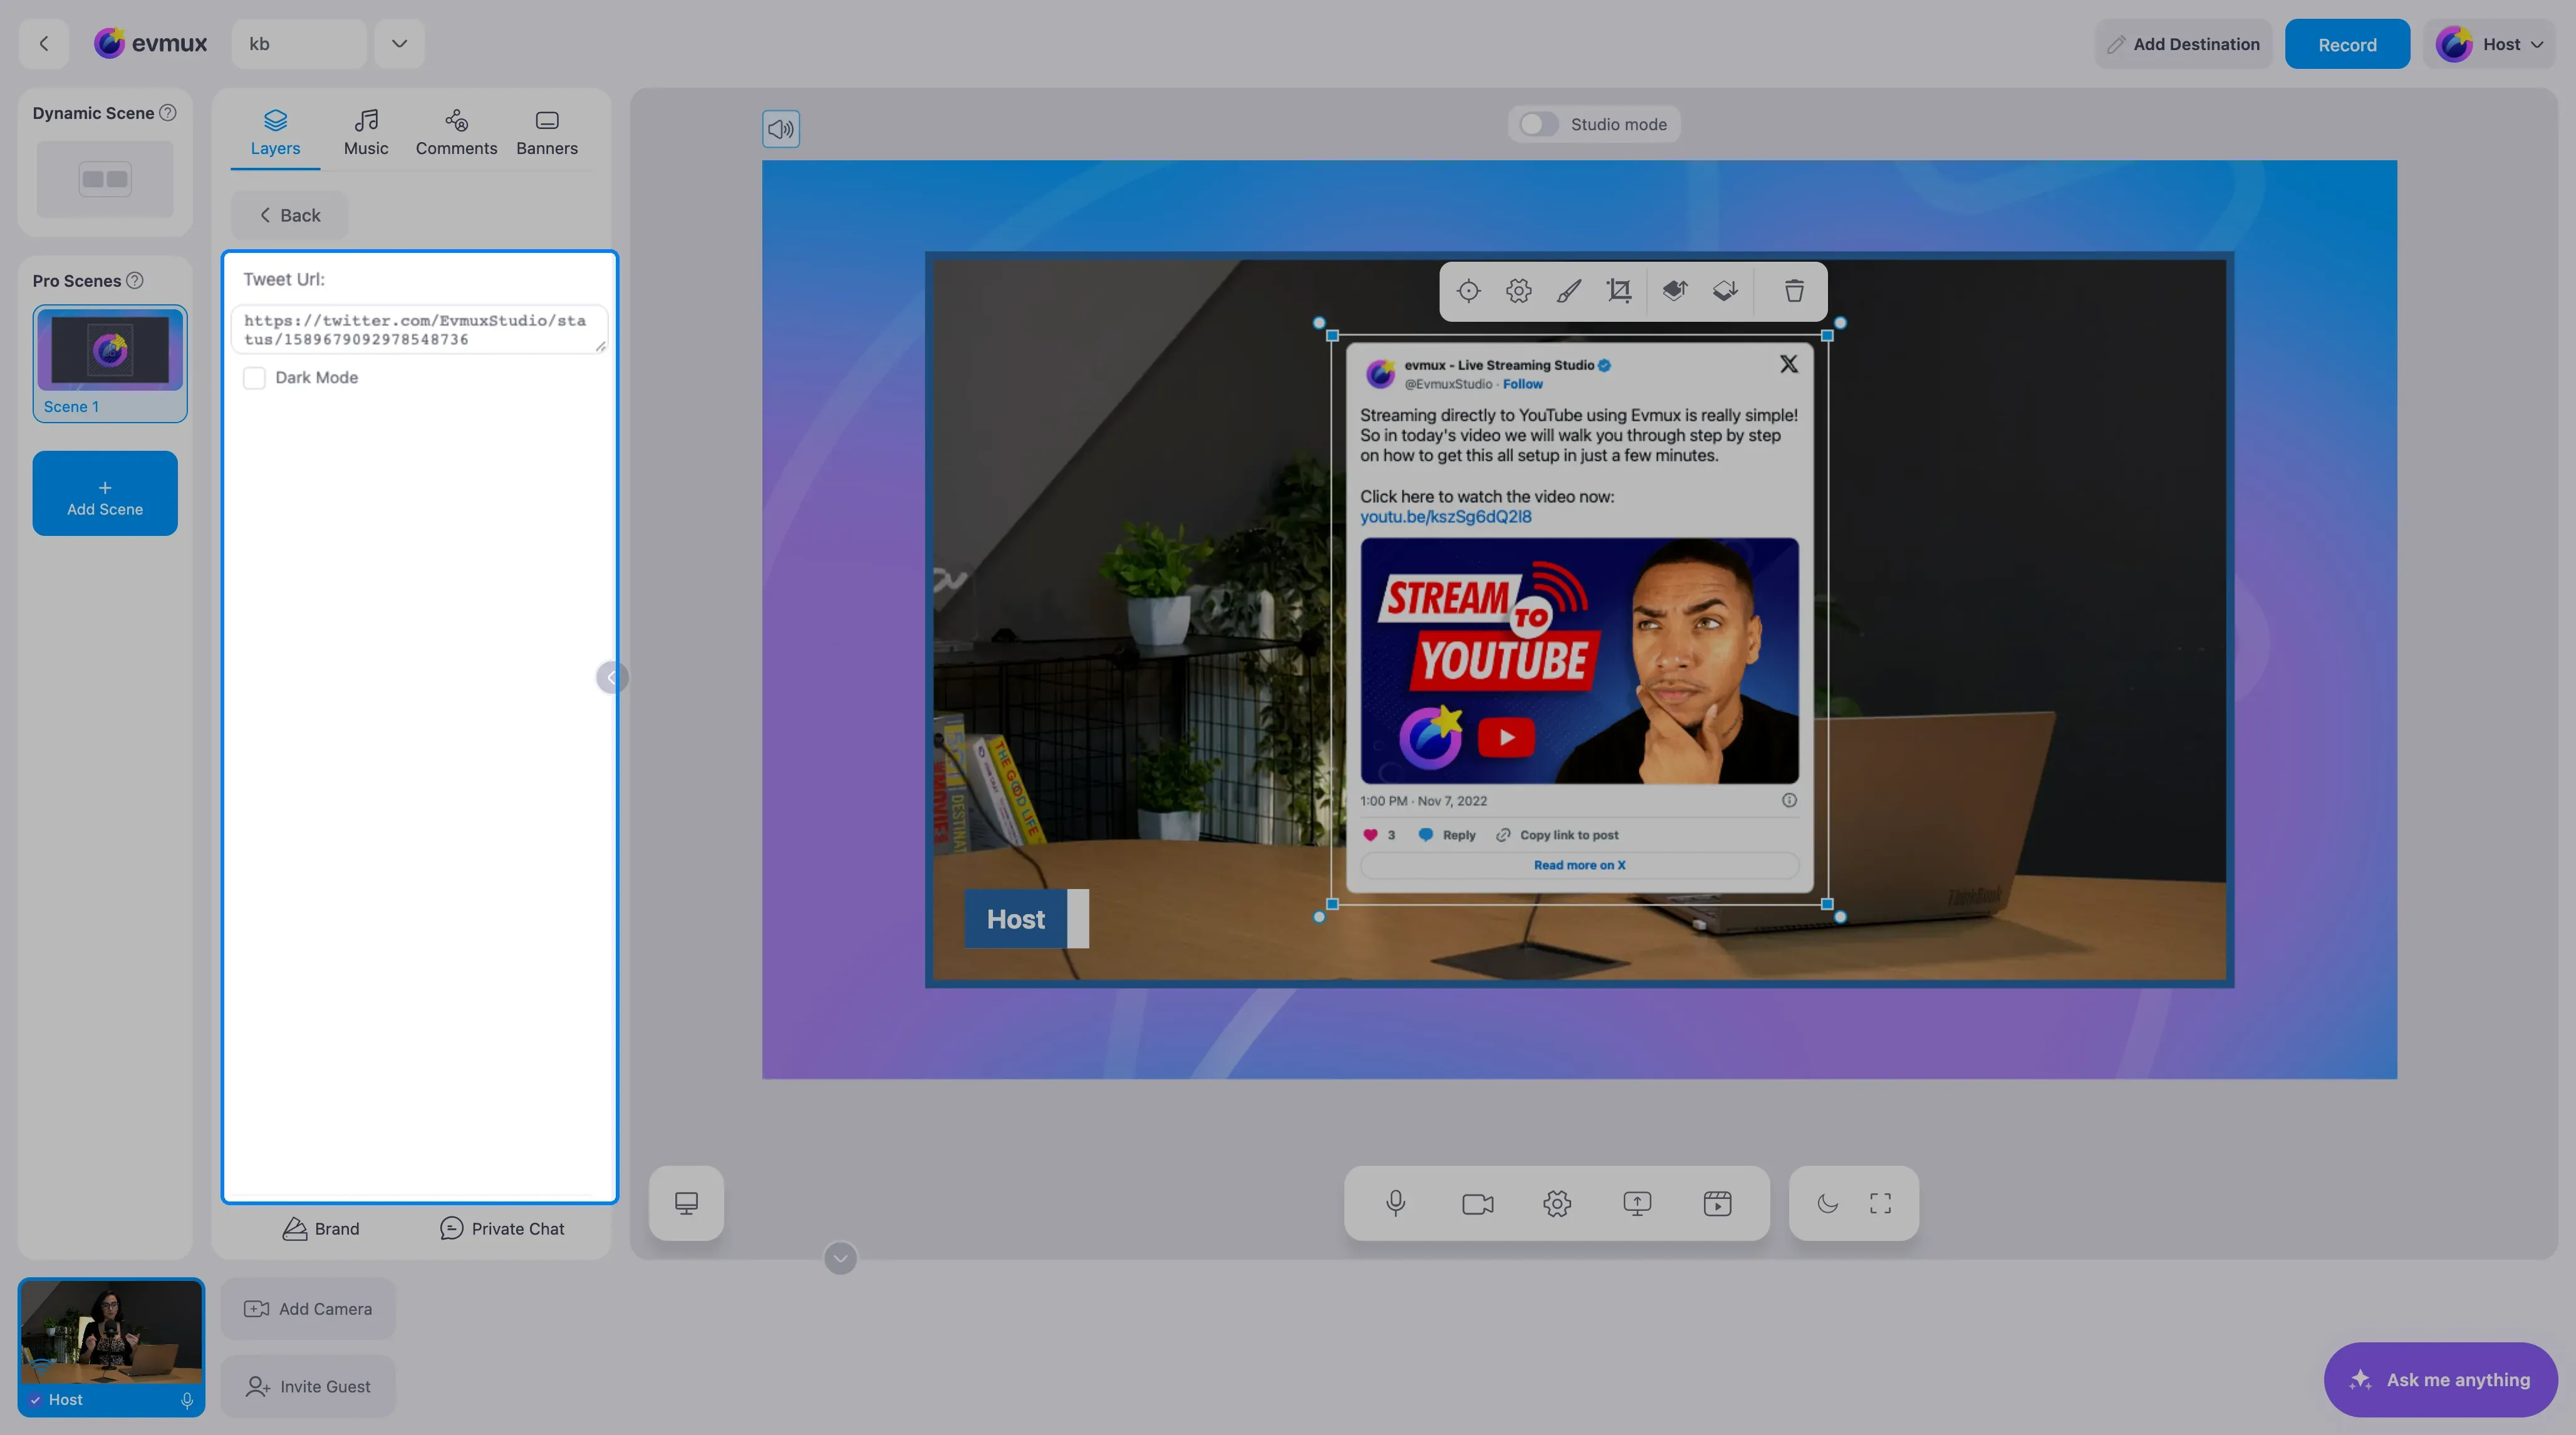Viewport: 2576px width, 1435px height.
Task: Mute the microphone in bottom controls
Action: tap(1396, 1203)
